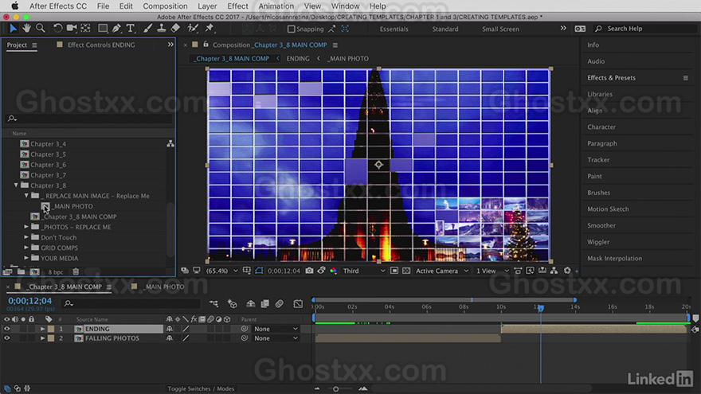Toggle the composition lock icon
This screenshot has height=394, width=701.
coord(206,45)
